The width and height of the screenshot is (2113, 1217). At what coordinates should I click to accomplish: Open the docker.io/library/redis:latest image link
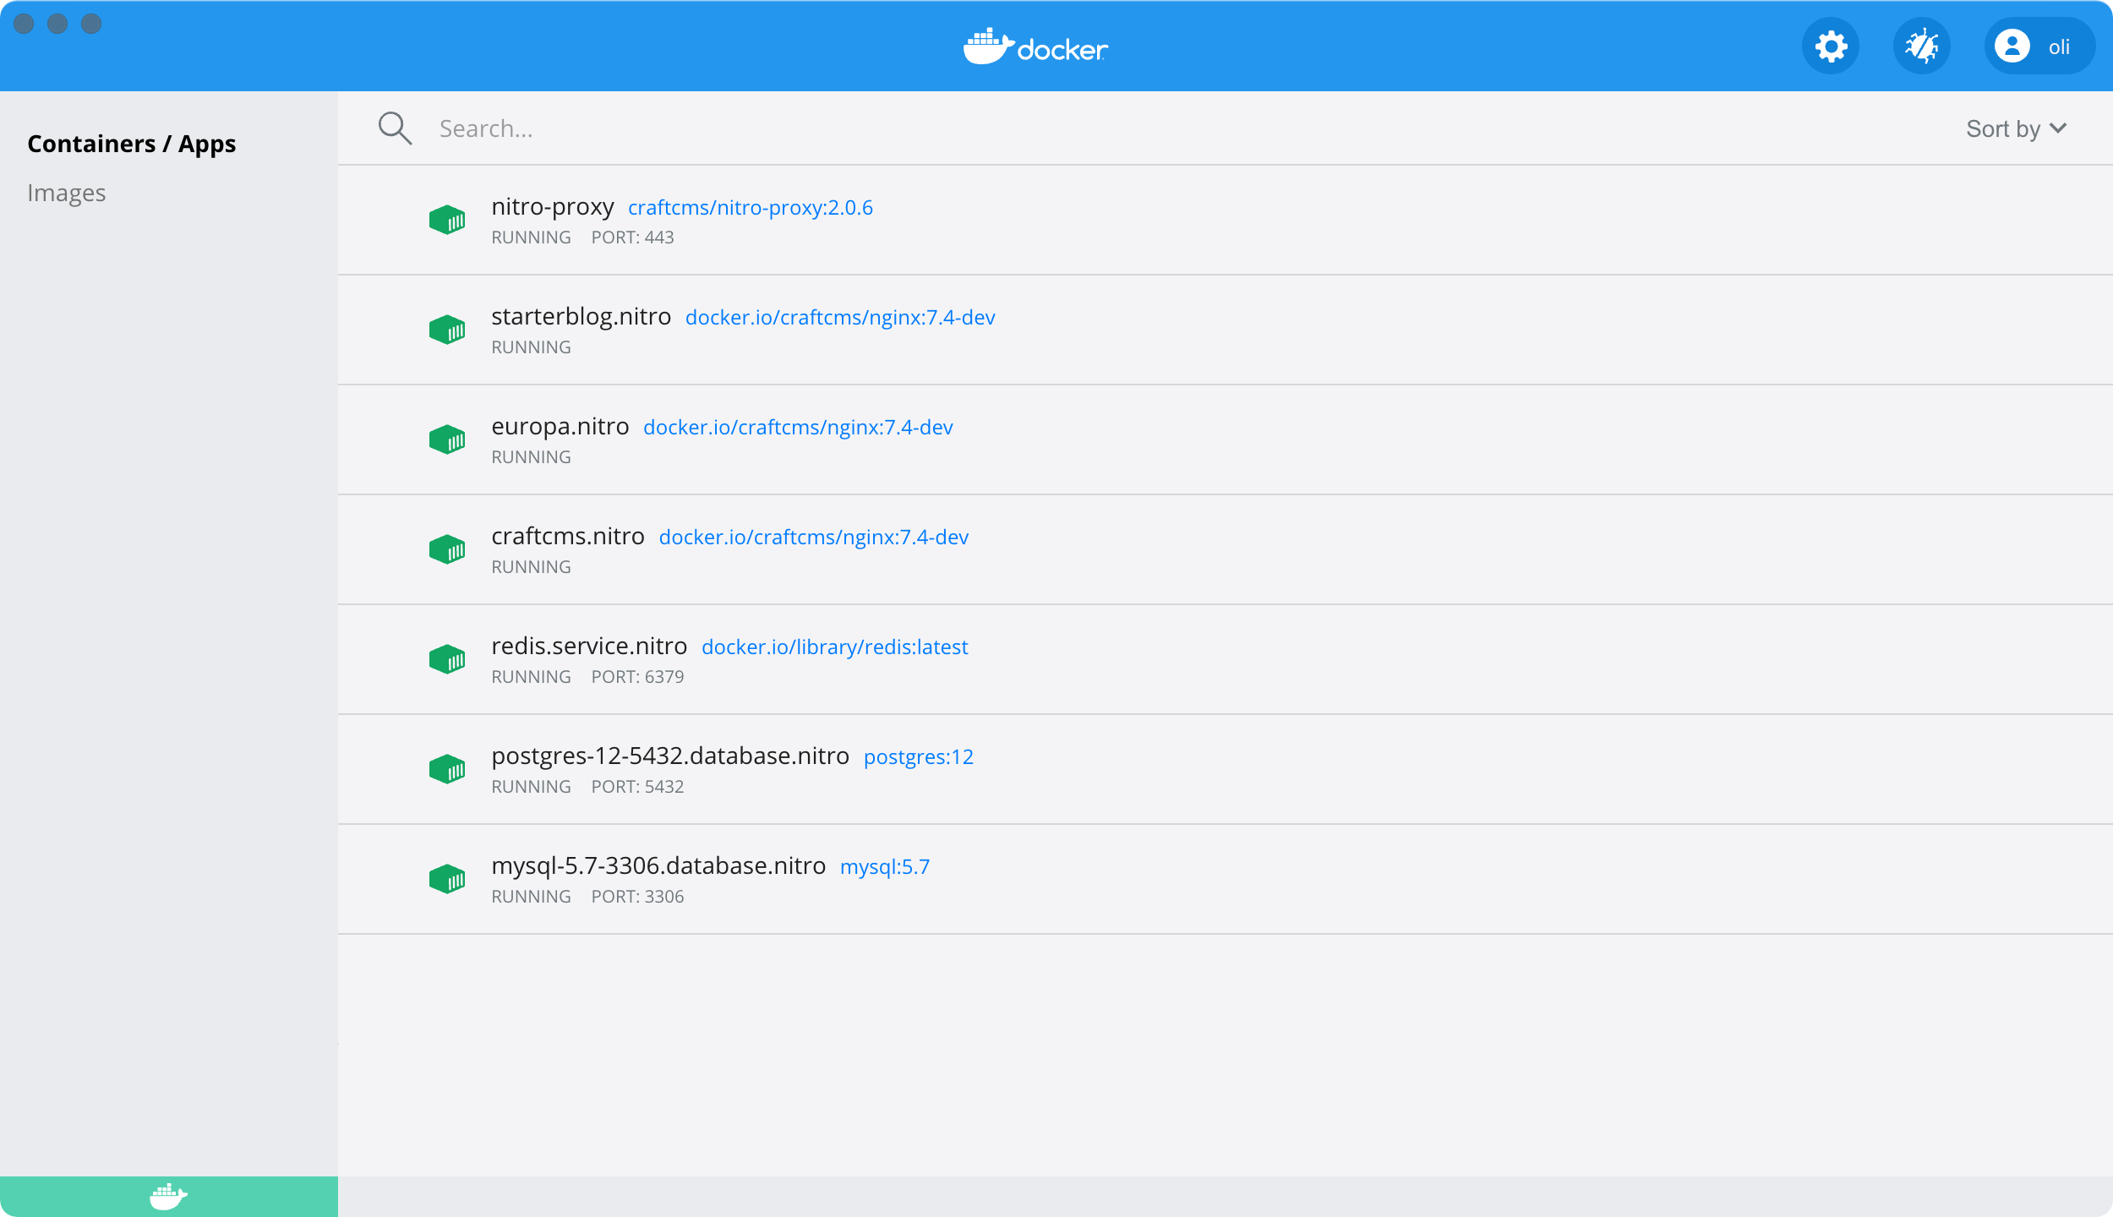(x=835, y=647)
